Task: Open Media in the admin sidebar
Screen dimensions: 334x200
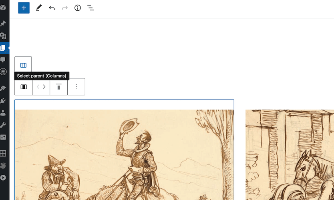Action: (3, 36)
